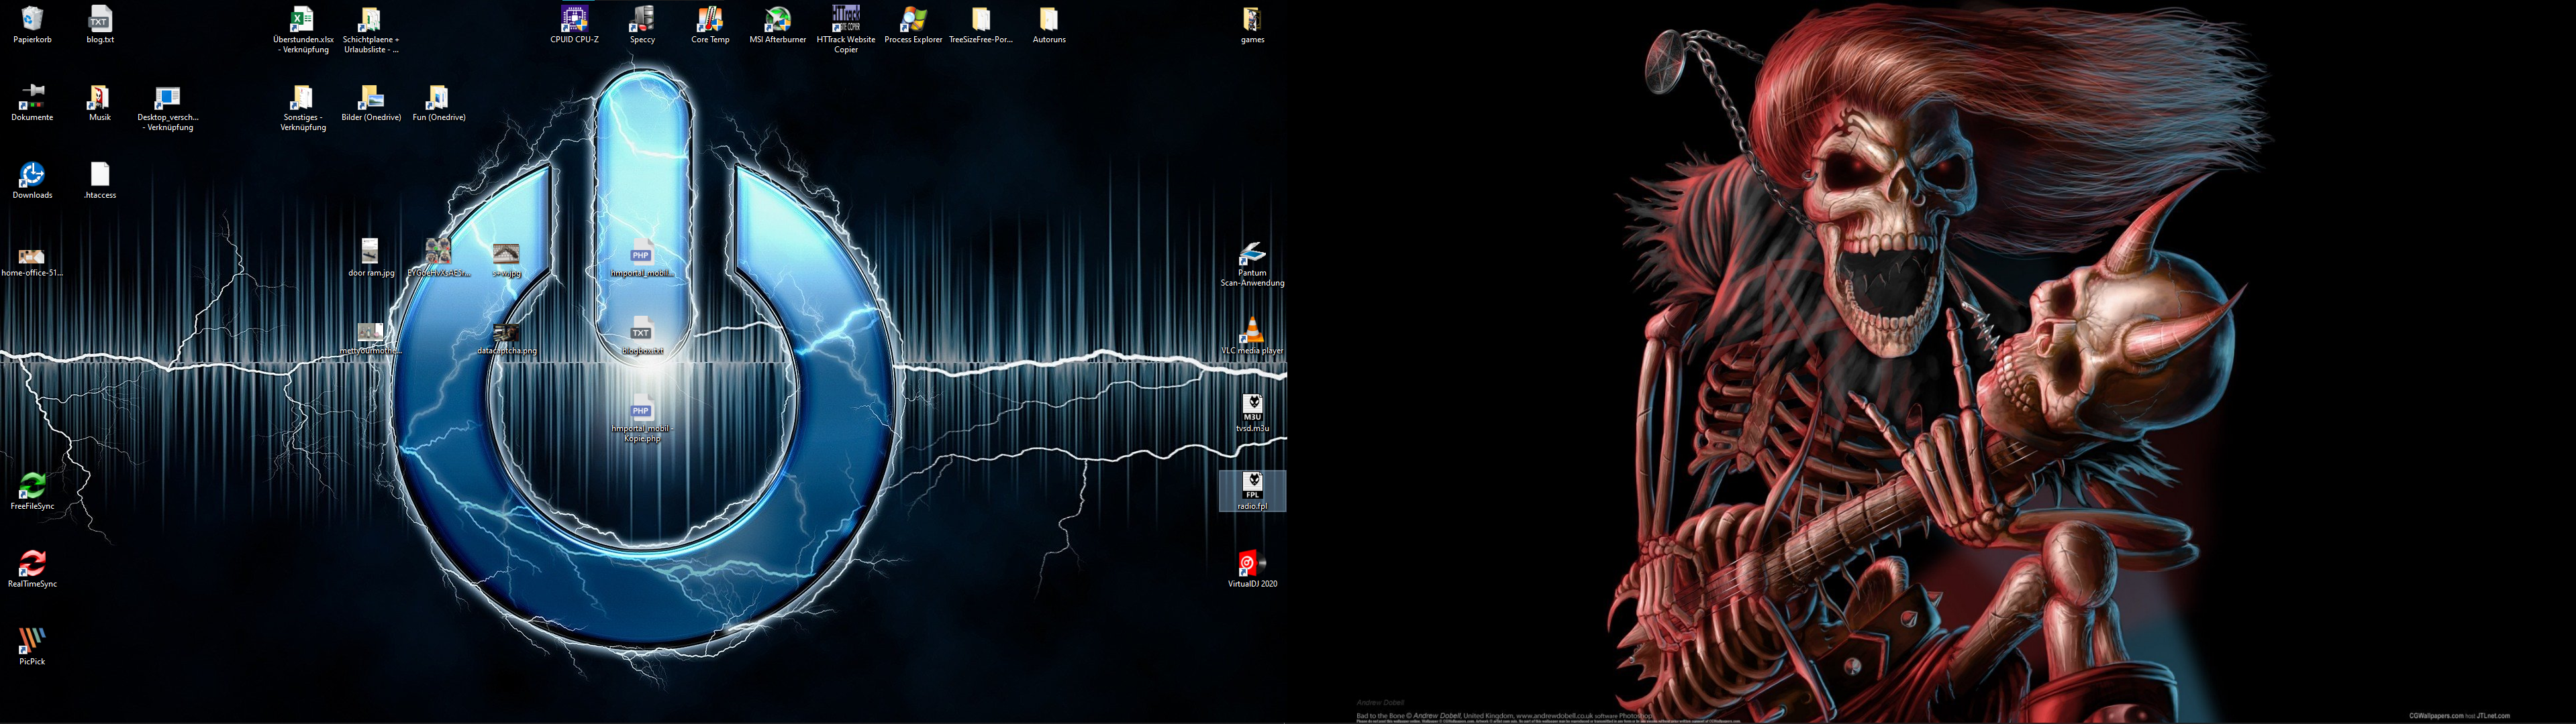Viewport: 2576px width, 724px height.
Task: Select the door ram.jpg thumbnail
Action: tap(370, 251)
